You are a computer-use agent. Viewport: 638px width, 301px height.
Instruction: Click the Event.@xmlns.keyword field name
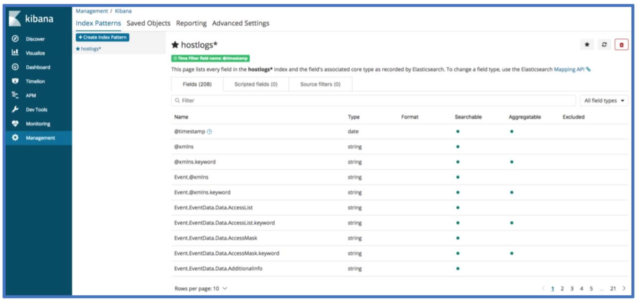click(202, 192)
